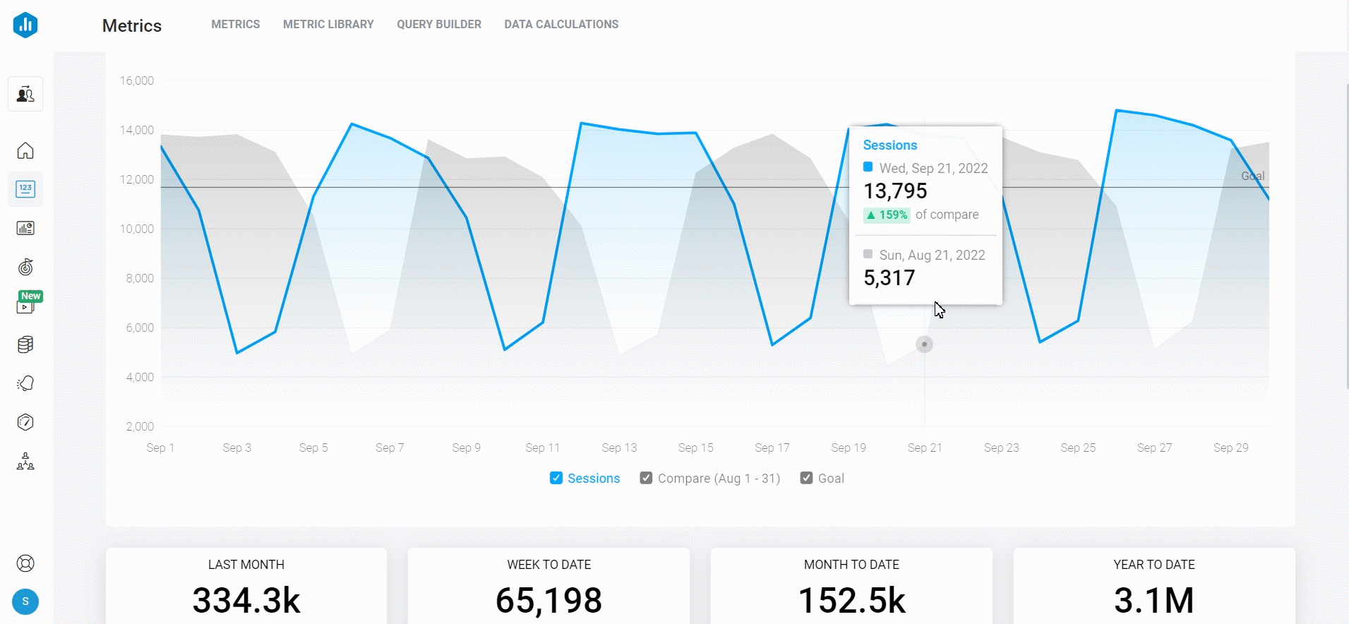Open the organization hierarchy icon in sidebar
Image resolution: width=1349 pixels, height=624 pixels.
tap(25, 462)
